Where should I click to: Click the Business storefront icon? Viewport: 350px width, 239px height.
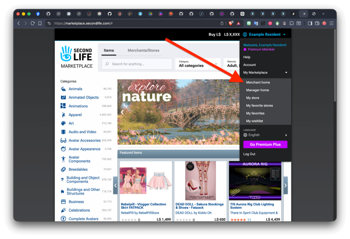(63, 202)
